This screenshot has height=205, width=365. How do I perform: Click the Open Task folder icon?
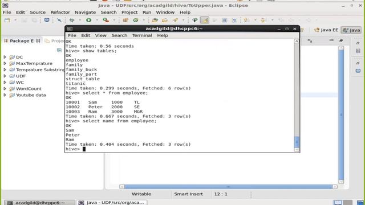pyautogui.click(x=165, y=20)
